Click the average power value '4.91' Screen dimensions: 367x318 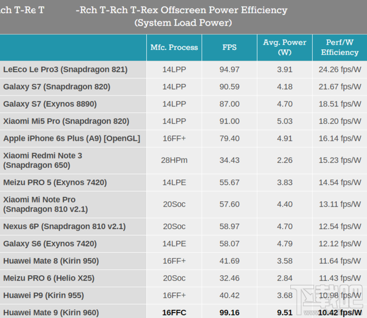click(285, 139)
